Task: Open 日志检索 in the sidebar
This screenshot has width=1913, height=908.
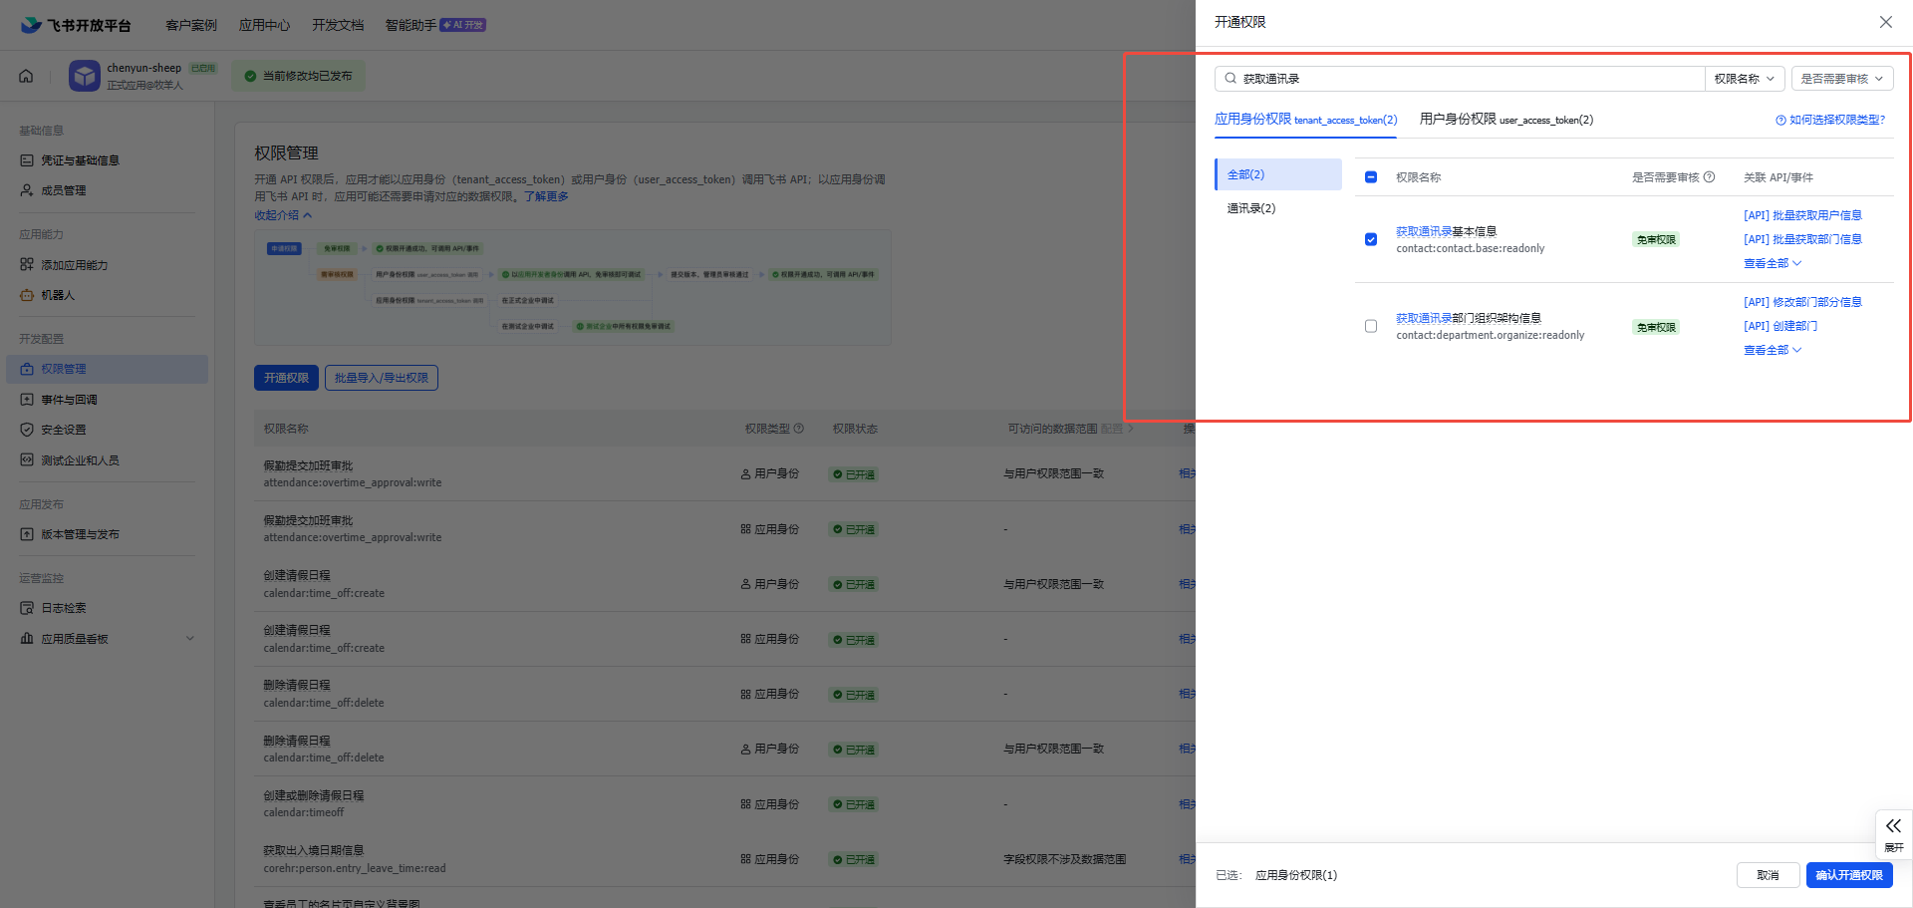Action: click(x=64, y=608)
